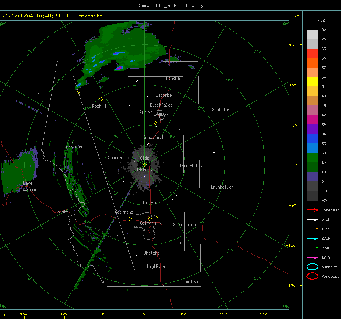341x319 pixels.
Task: Click the Ponoka town label
Action: [x=173, y=78]
